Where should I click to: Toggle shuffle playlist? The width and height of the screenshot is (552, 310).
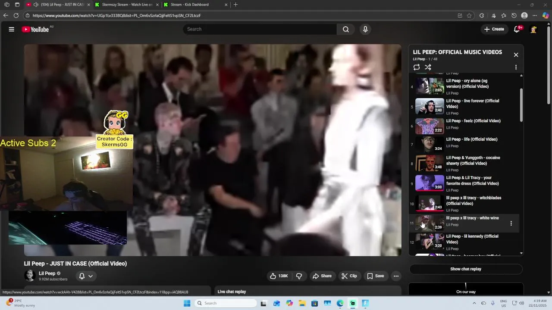tap(428, 67)
